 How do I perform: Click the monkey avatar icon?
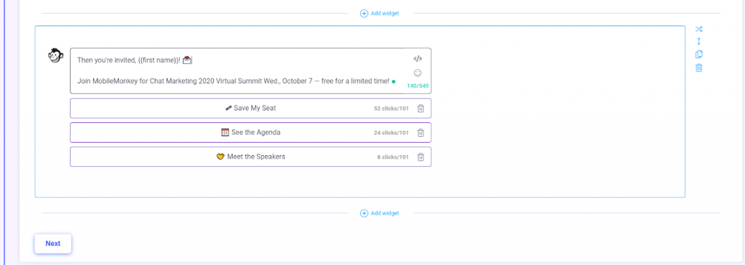click(55, 55)
